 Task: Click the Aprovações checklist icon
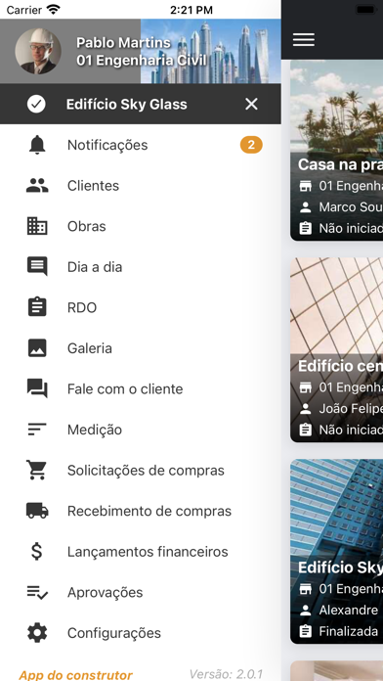(37, 592)
